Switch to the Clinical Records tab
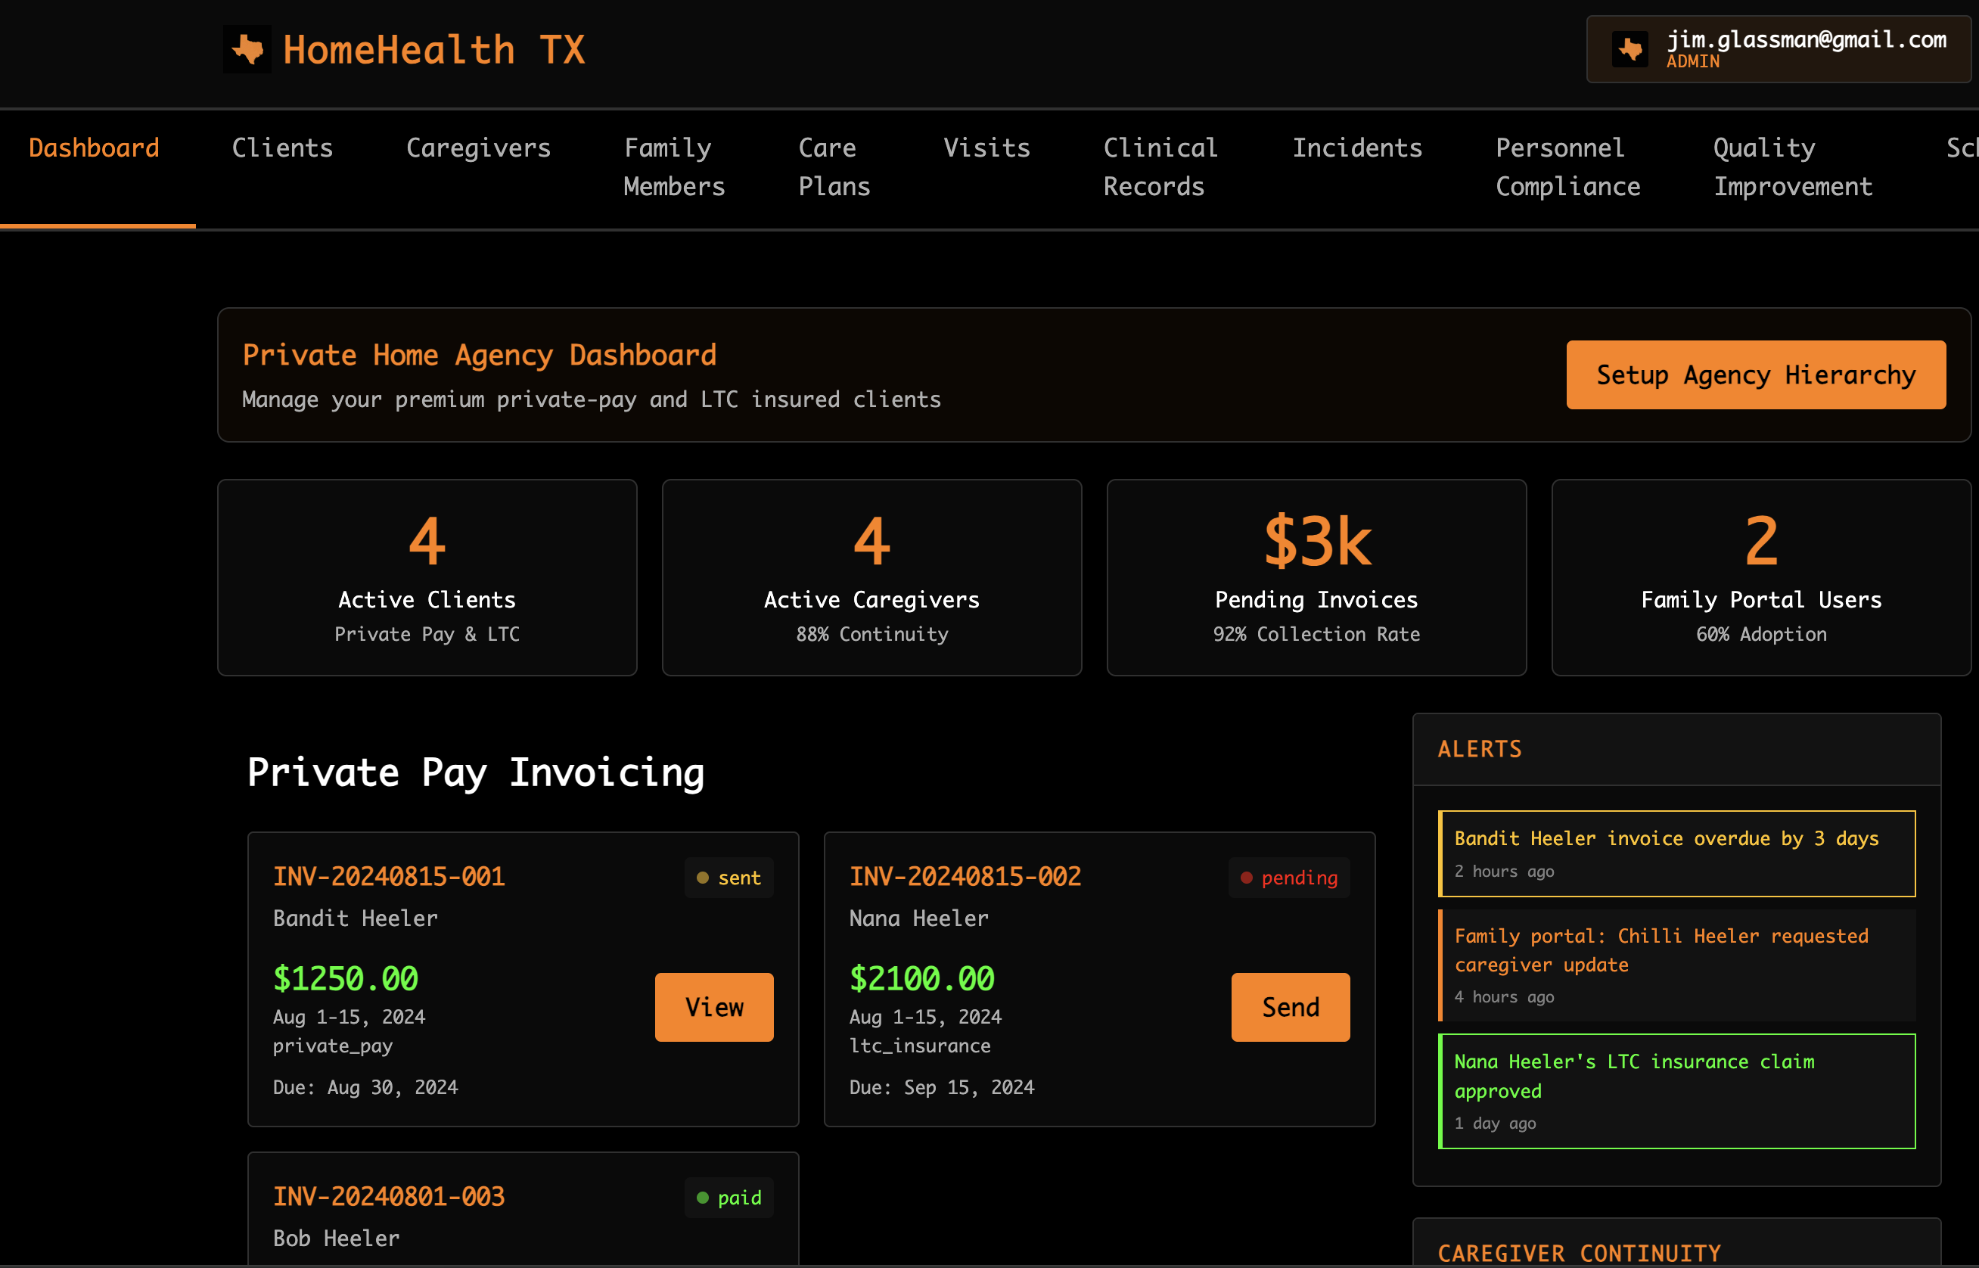The image size is (1979, 1268). click(x=1160, y=167)
